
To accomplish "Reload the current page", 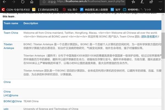I will [x=23, y=2].
